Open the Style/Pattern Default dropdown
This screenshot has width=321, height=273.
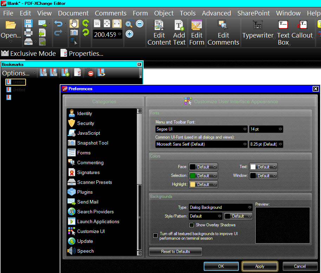pos(205,216)
